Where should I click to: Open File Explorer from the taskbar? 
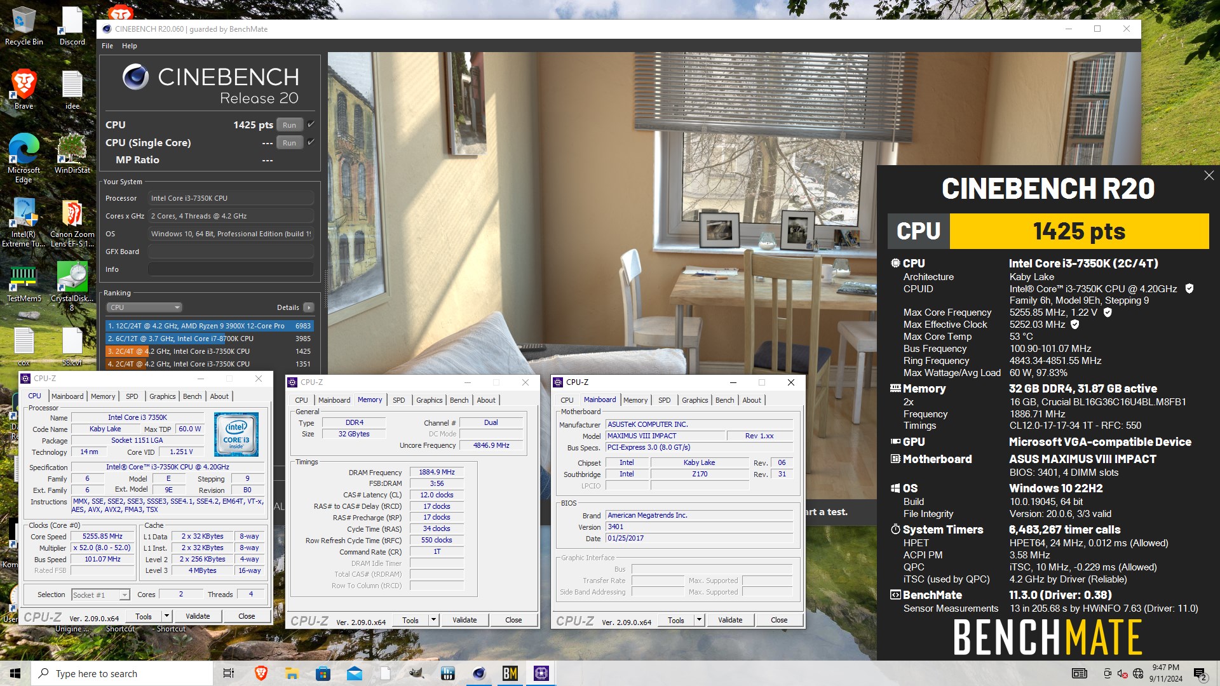[292, 673]
